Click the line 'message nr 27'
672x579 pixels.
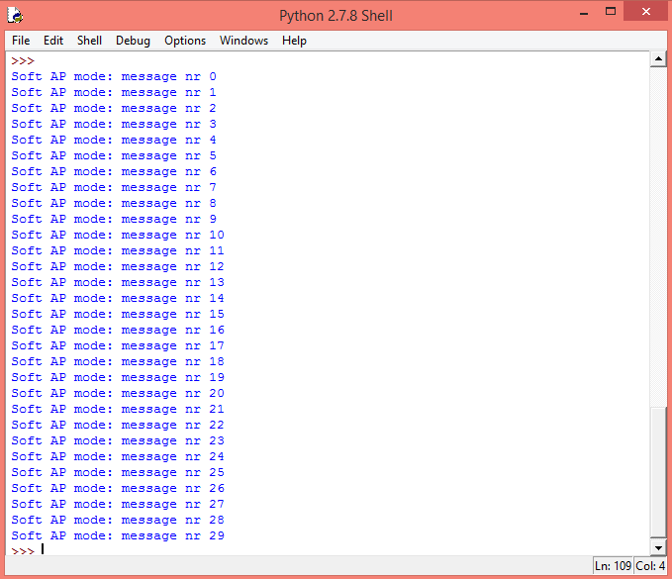(118, 505)
